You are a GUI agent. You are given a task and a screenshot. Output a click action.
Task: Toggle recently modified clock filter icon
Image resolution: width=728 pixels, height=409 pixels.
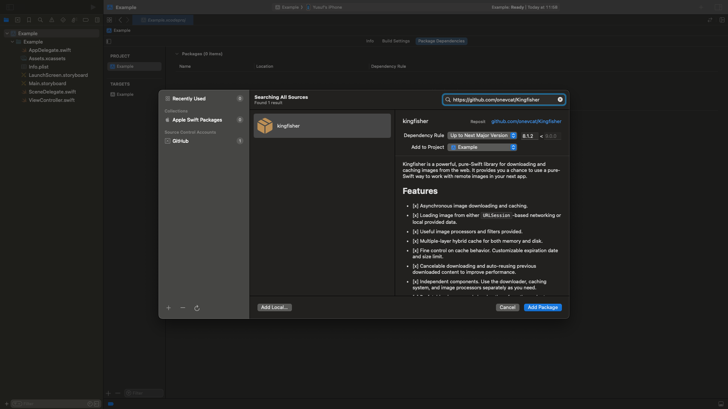point(90,404)
